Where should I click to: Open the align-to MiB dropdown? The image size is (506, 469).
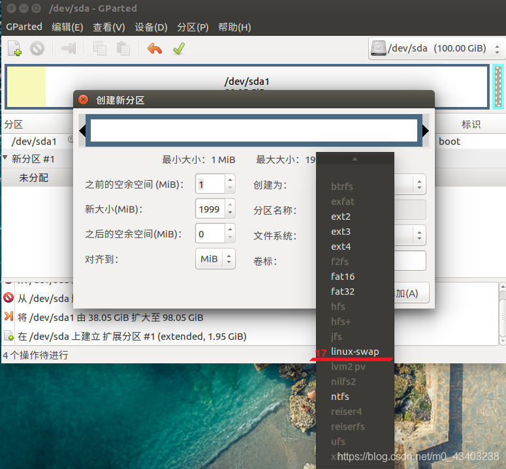coord(214,259)
